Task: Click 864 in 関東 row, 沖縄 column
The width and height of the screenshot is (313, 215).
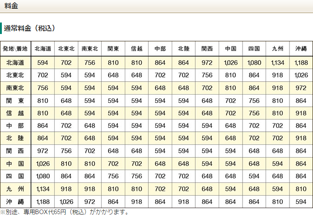Action: pyautogui.click(x=301, y=101)
